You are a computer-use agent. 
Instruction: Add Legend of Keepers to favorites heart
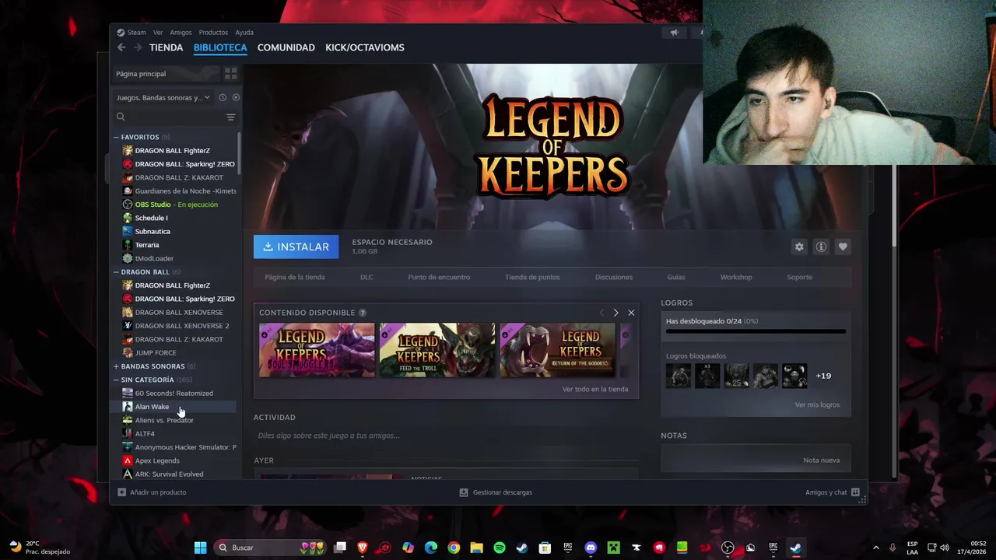[843, 247]
